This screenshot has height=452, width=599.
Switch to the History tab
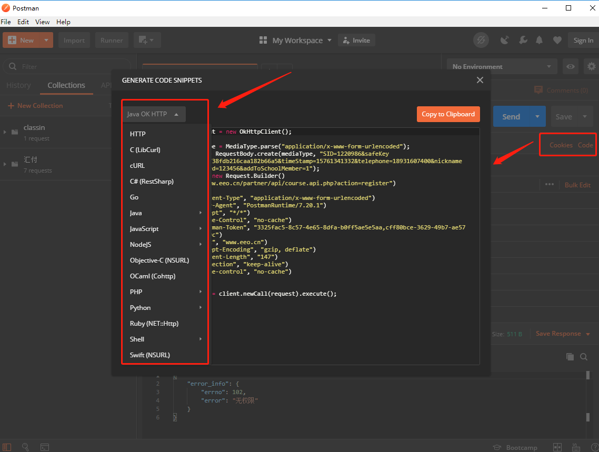18,85
